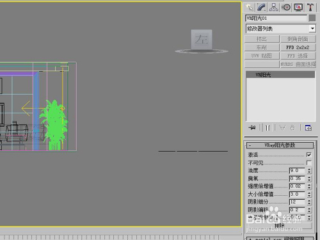Click the NURBS 曲面选择 button
The height and width of the screenshot is (240, 320).
coord(298,64)
